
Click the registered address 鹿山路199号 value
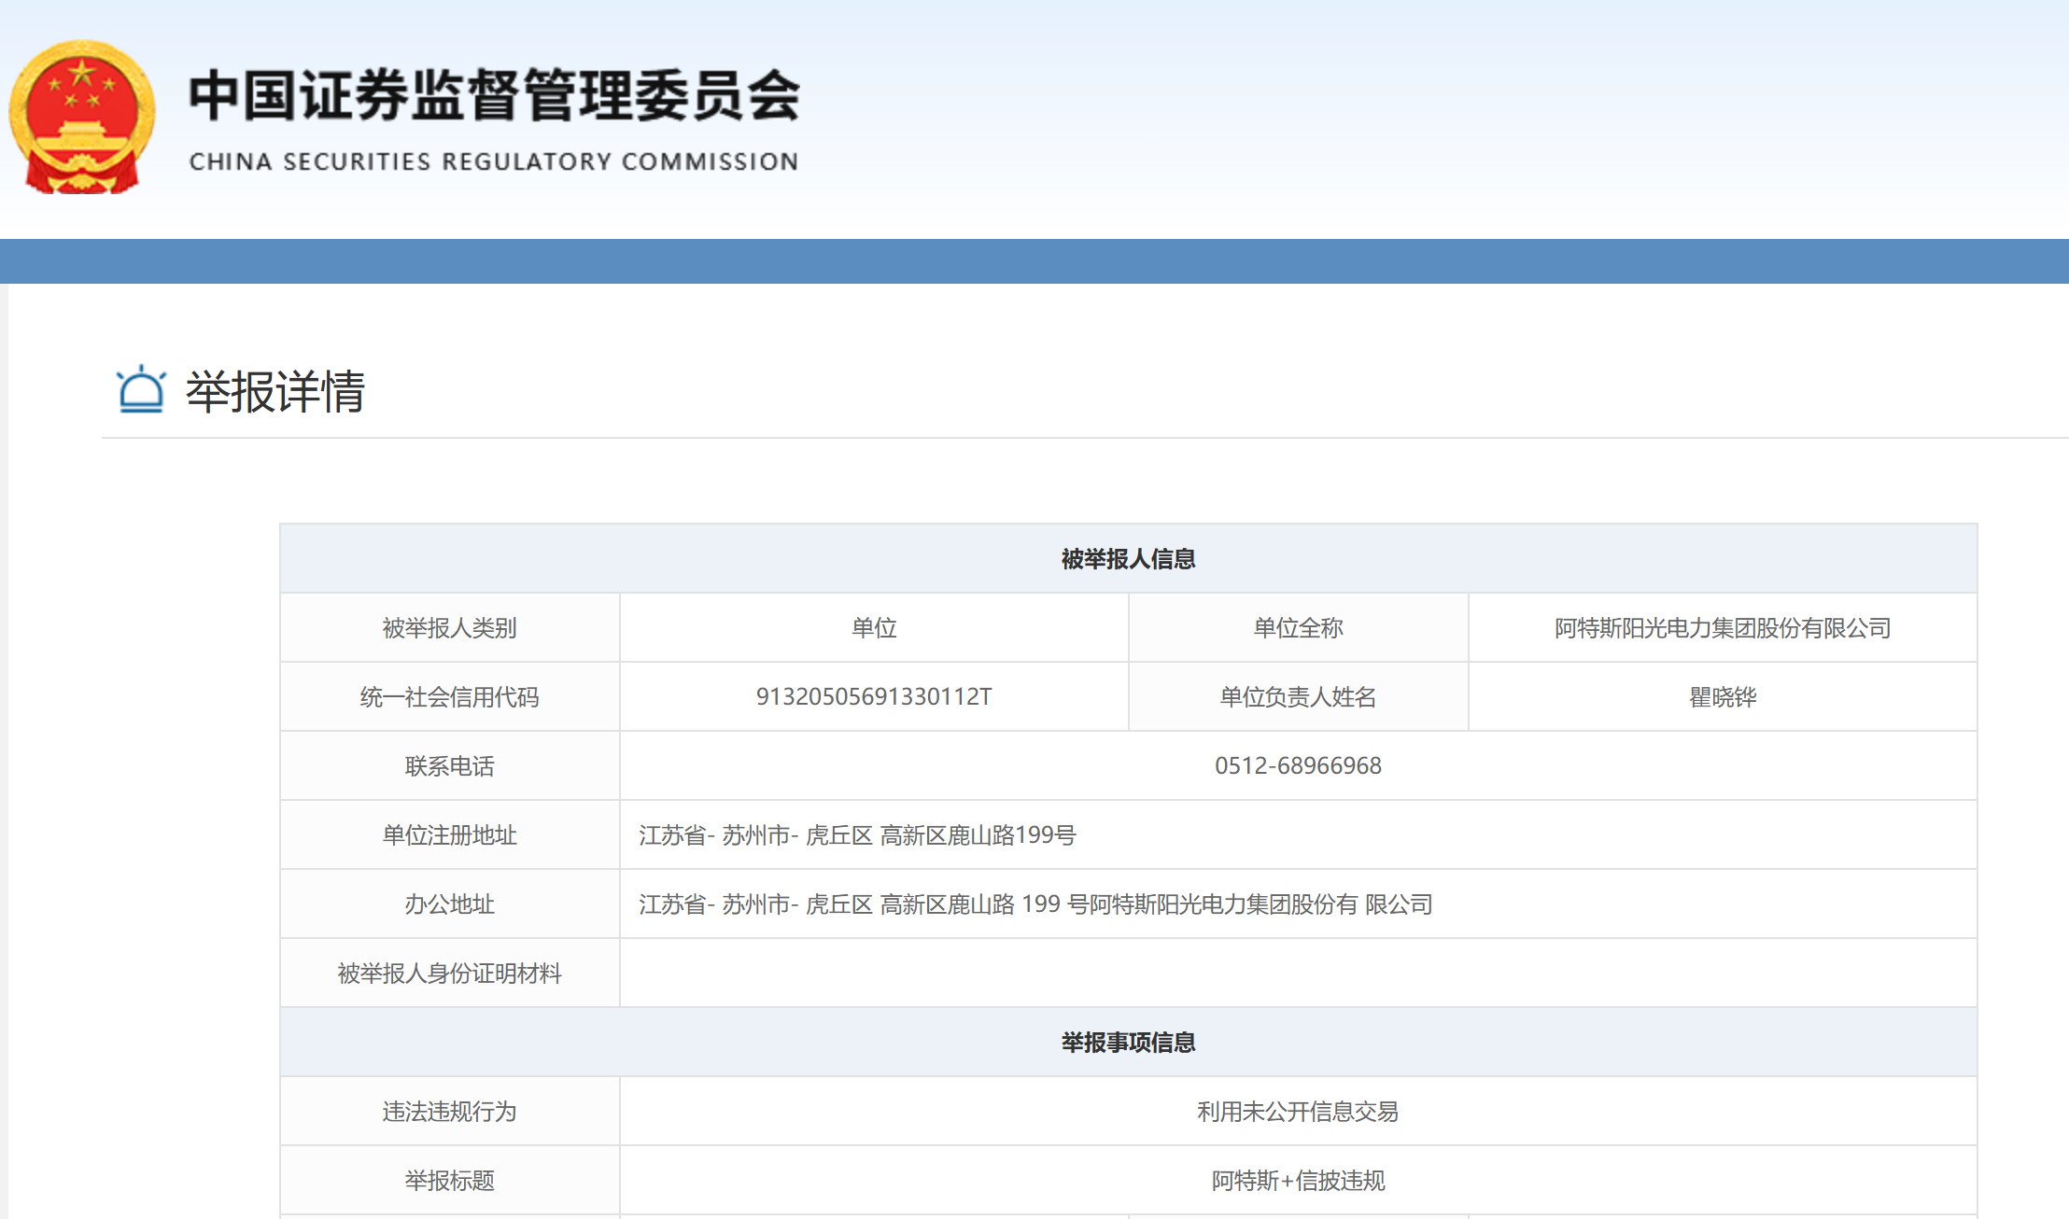pyautogui.click(x=857, y=835)
